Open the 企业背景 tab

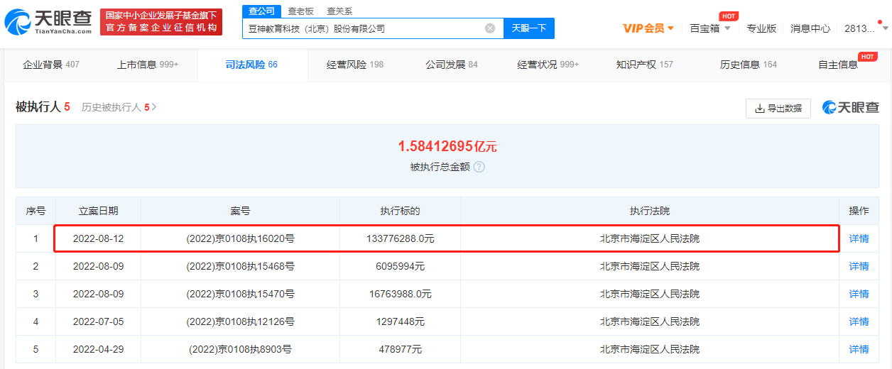[51, 65]
